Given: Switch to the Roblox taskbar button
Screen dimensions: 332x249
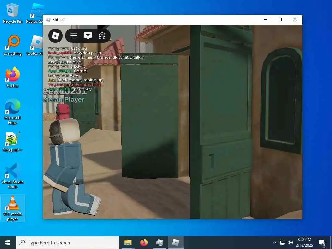Looking at the screenshot, I should [175, 243].
